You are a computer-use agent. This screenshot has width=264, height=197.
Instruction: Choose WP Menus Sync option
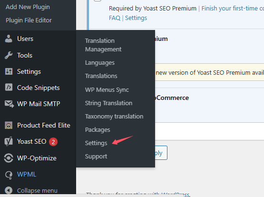point(107,90)
